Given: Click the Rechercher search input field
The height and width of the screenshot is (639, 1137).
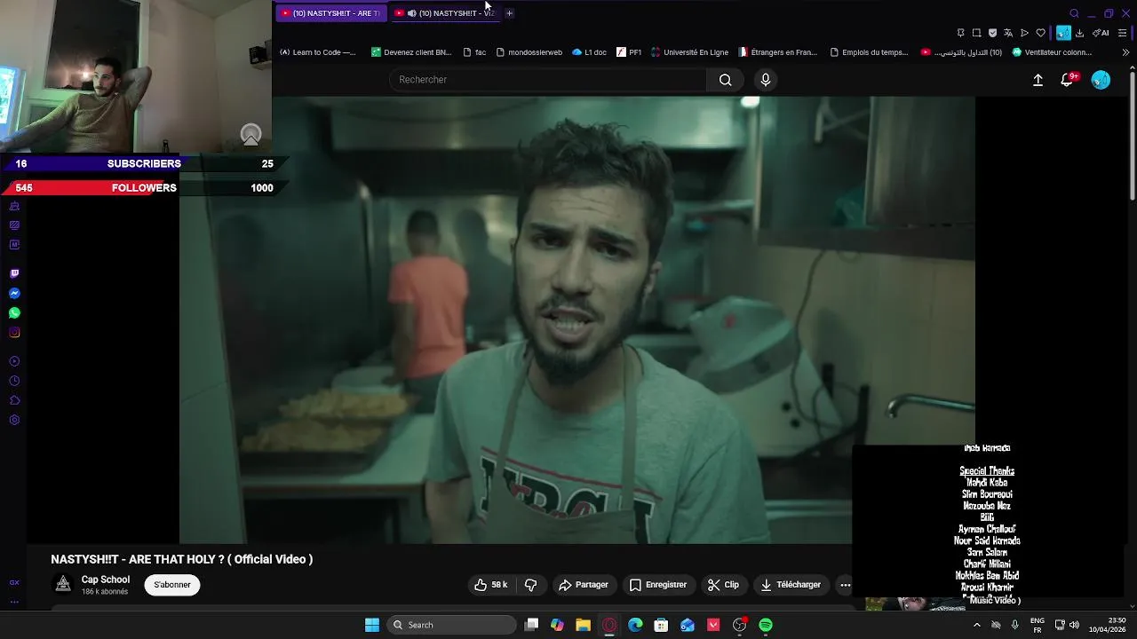Looking at the screenshot, I should click(x=548, y=80).
